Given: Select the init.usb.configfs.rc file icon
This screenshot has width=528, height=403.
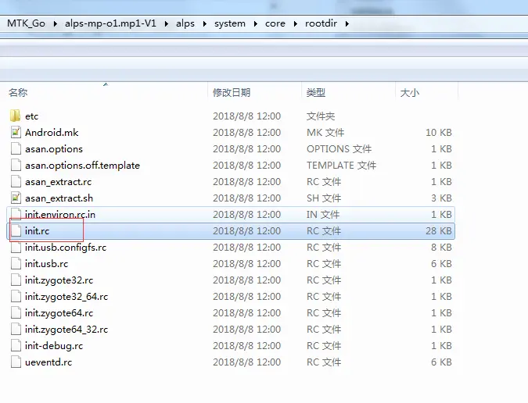Looking at the screenshot, I should (16, 248).
